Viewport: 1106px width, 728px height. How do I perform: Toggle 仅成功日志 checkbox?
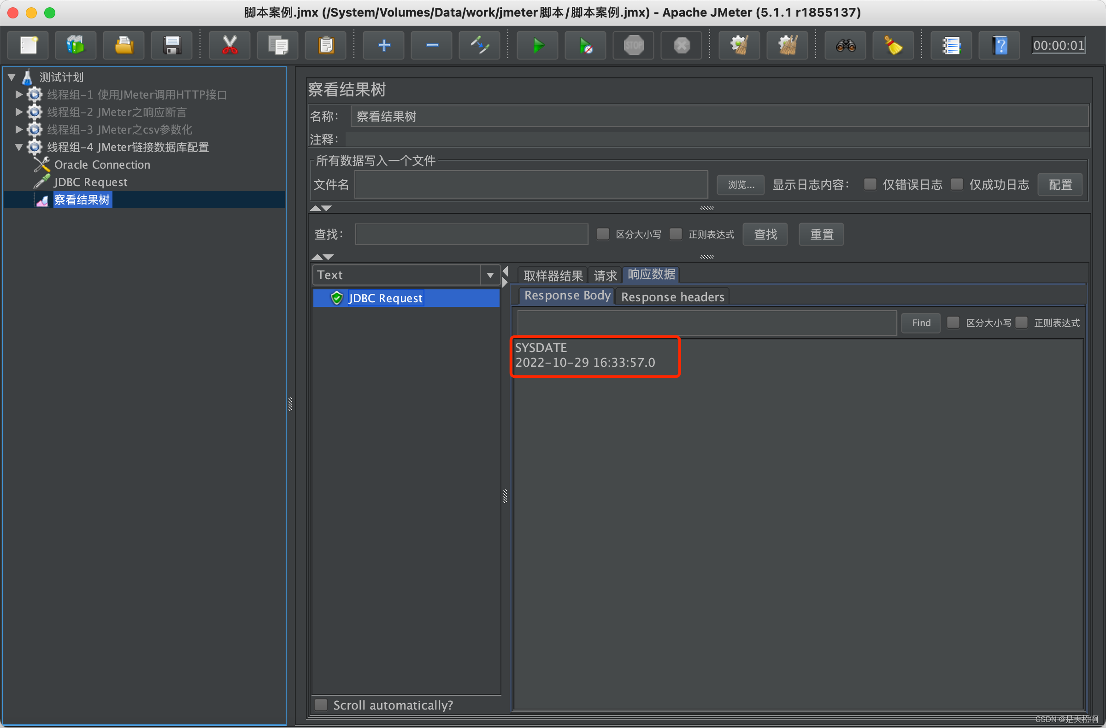[956, 185]
